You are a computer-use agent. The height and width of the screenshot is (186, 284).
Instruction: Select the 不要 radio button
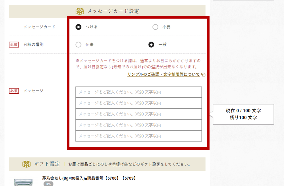point(155,27)
